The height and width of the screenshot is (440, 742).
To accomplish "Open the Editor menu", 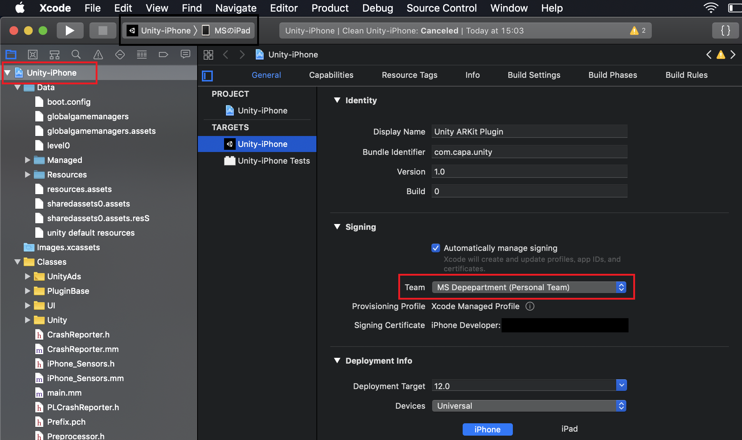I will click(x=284, y=8).
